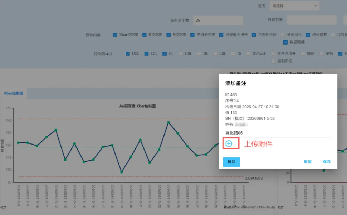Enable the 异常点堆叠 checkbox
The image size is (347, 215).
pyautogui.click(x=273, y=54)
